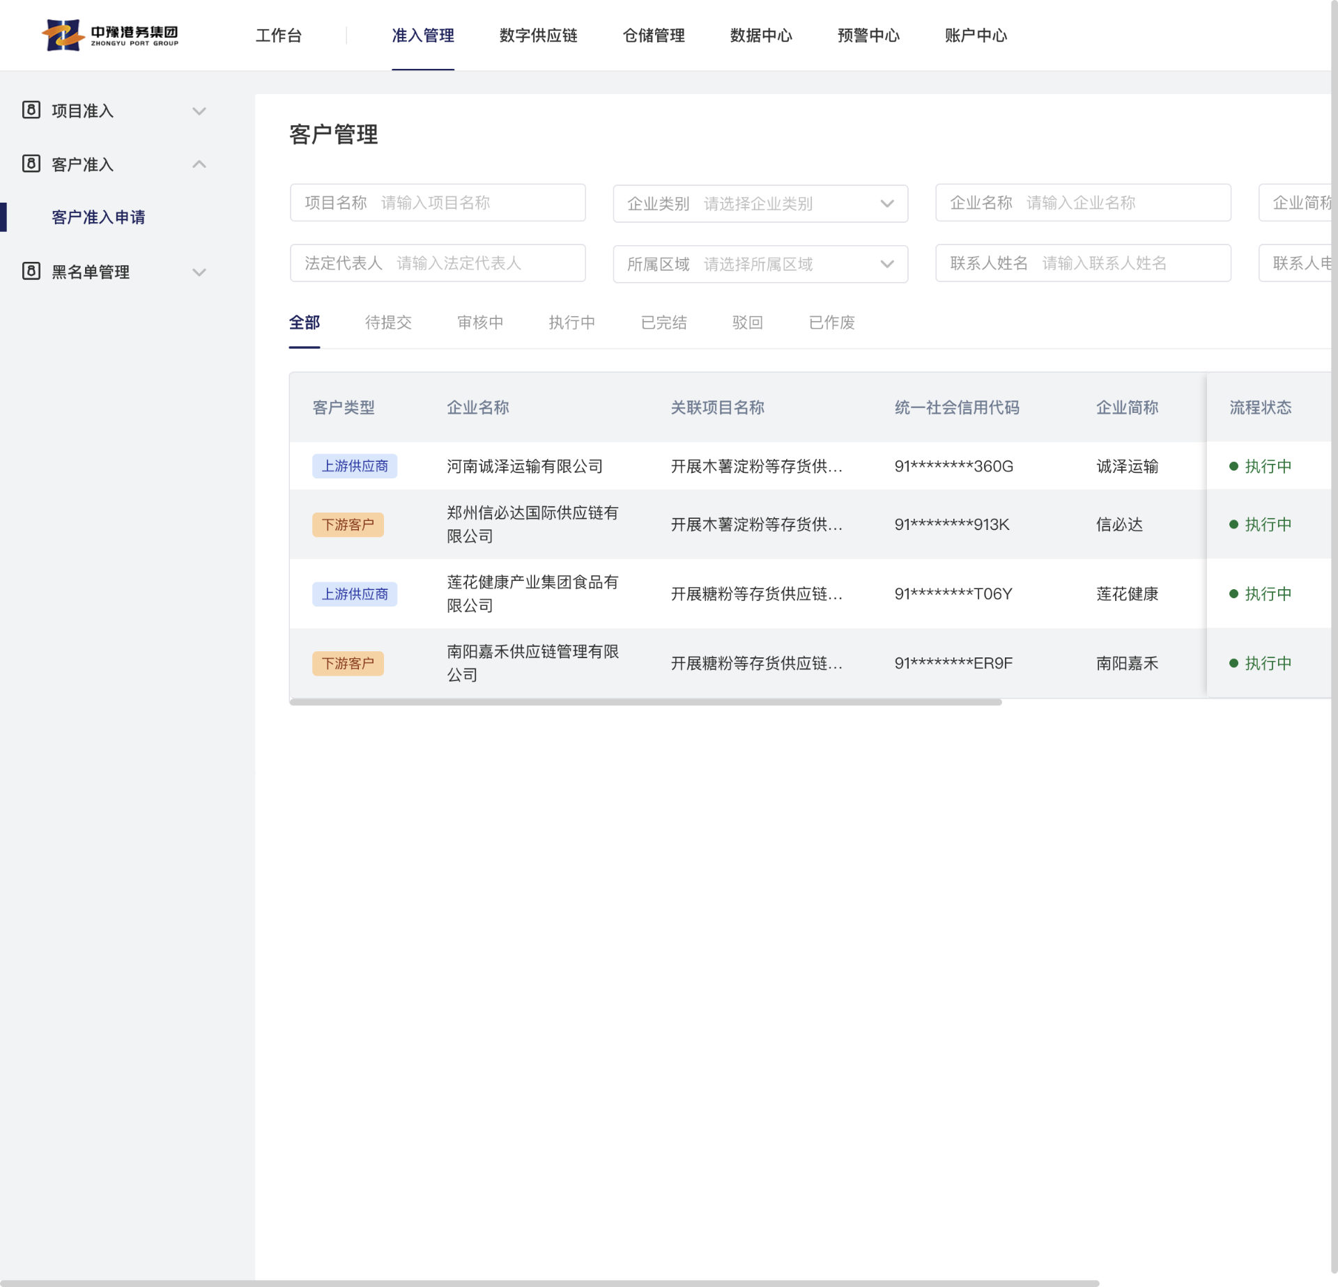This screenshot has height=1287, width=1338.
Task: Click 莲花健康产业集团食品有限公司 company name
Action: pos(532,594)
